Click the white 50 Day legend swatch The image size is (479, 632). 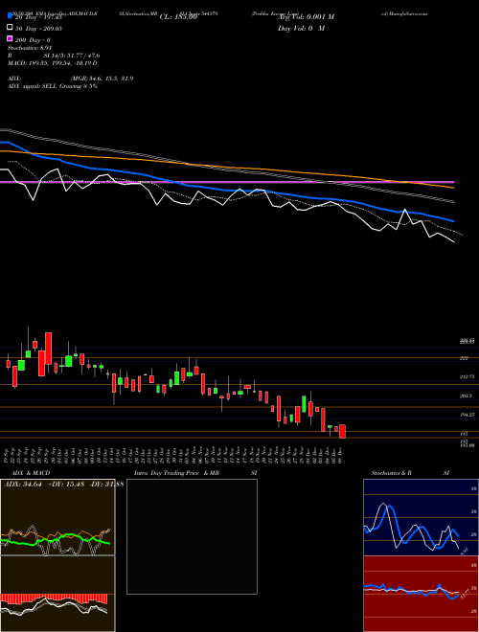tap(10, 28)
